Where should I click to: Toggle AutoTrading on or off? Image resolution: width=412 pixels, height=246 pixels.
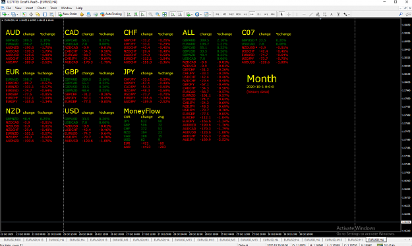pos(111,14)
